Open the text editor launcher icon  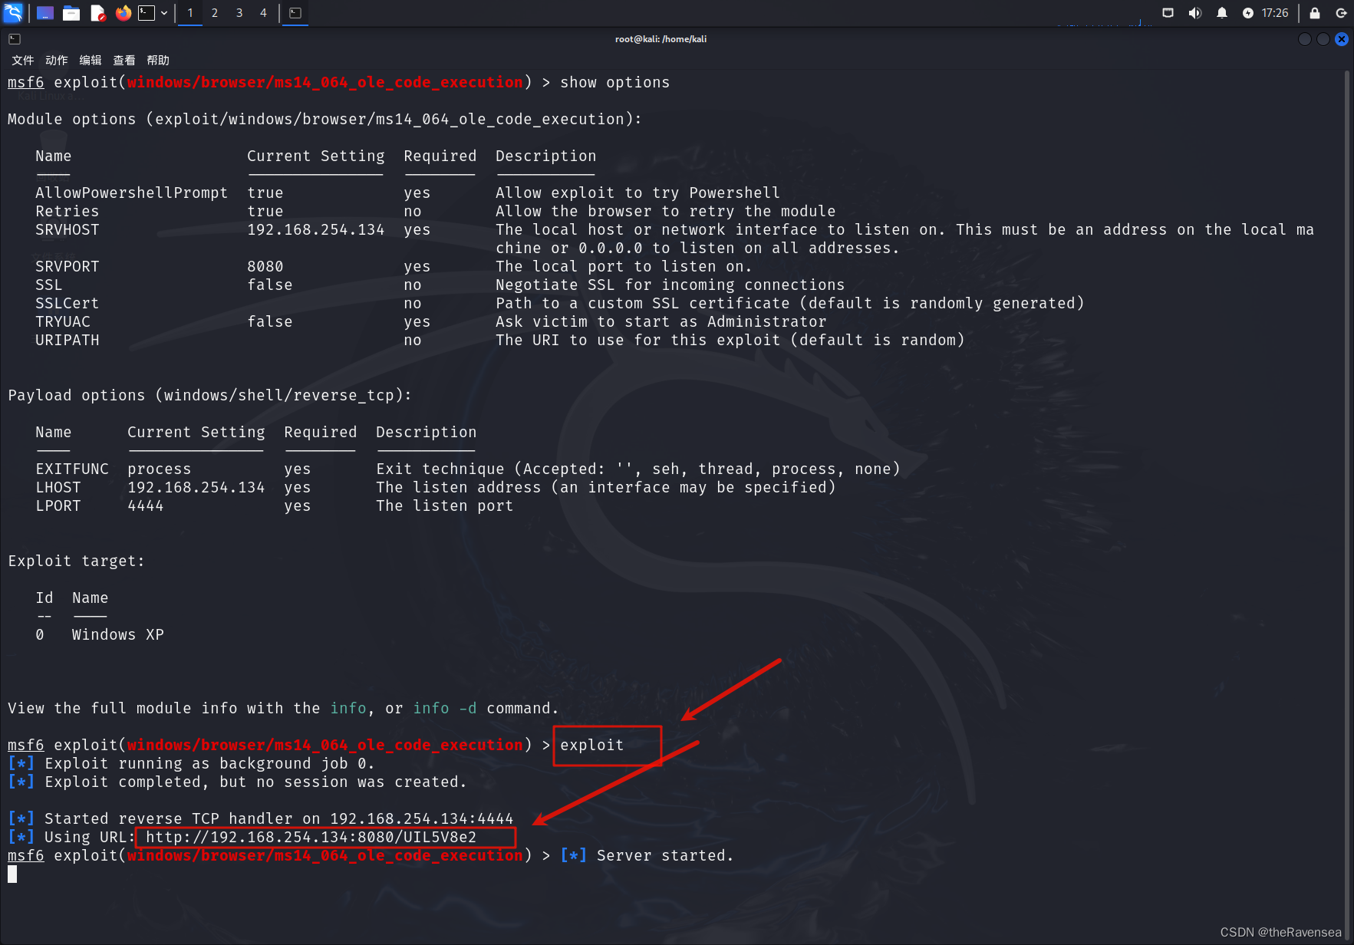point(97,13)
